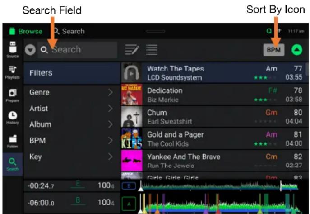The width and height of the screenshot is (310, 214).
Task: Click the Search tab in top bar
Action: (x=69, y=31)
